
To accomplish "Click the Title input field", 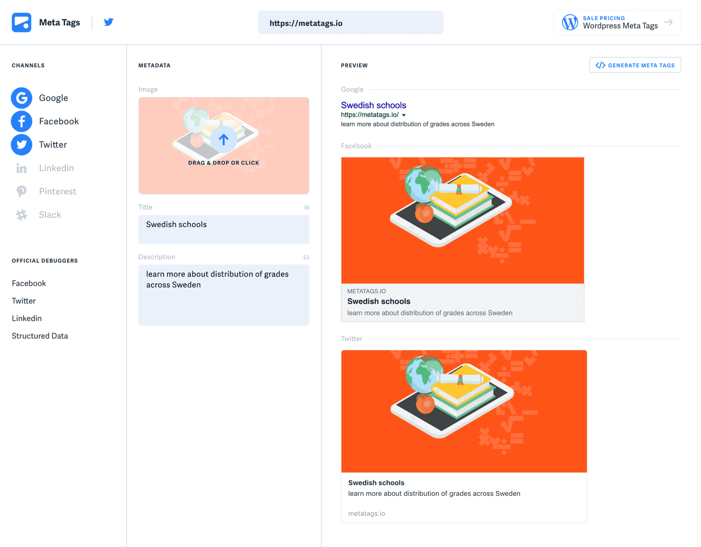I will [223, 229].
